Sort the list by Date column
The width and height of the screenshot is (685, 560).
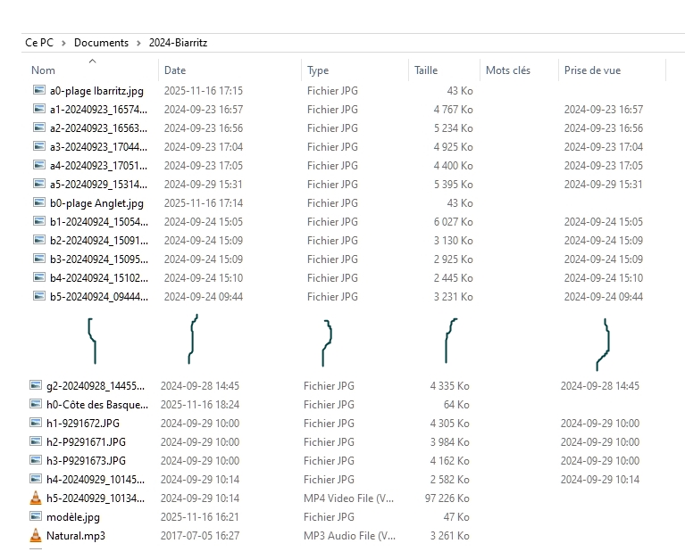click(175, 70)
